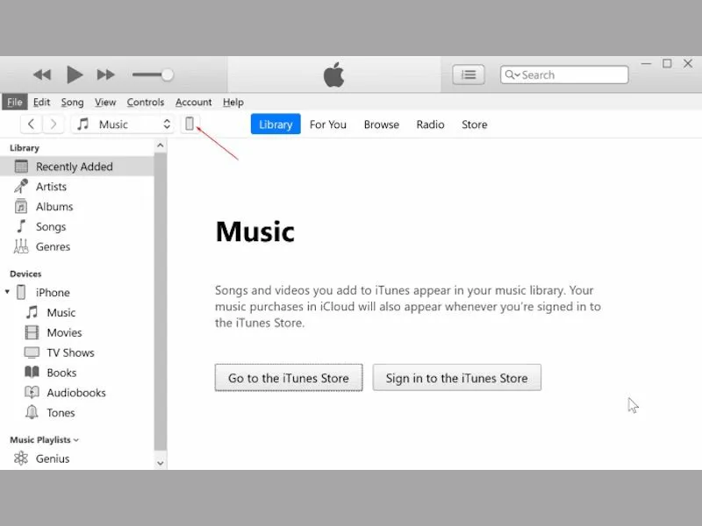Click the Genius atom icon
702x526 pixels.
21,458
